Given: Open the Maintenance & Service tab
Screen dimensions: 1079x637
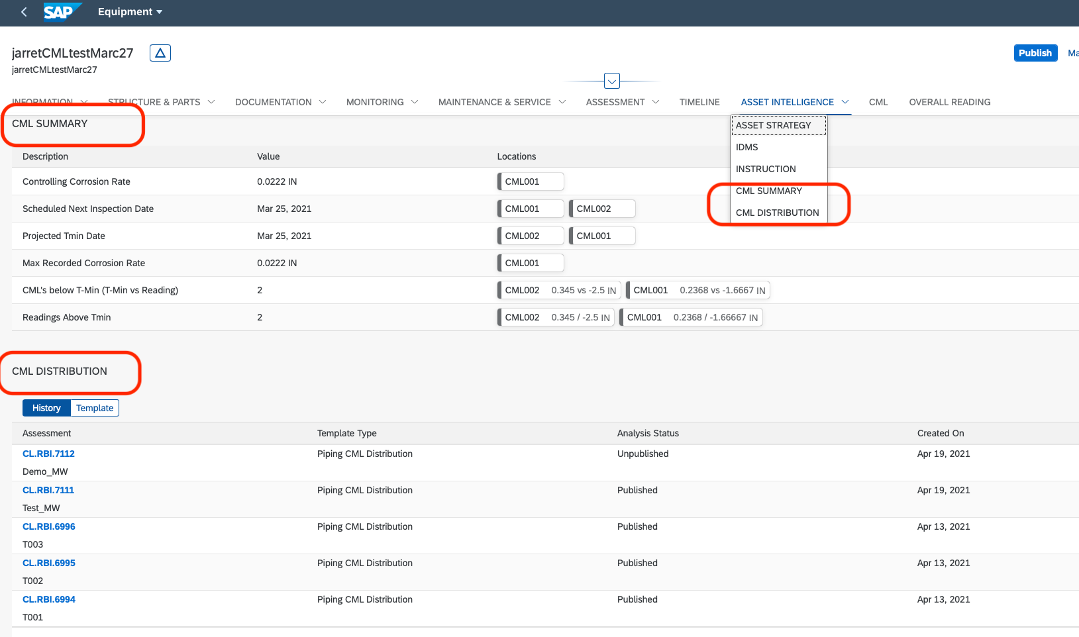Looking at the screenshot, I should coord(495,102).
